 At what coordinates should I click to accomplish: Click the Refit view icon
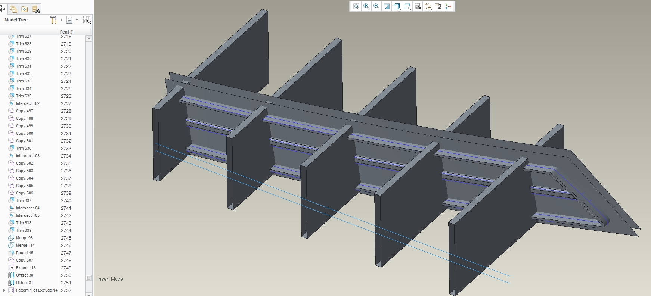tap(356, 6)
